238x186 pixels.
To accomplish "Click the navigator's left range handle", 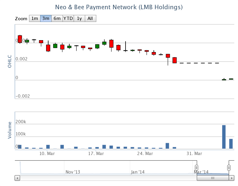I will (196, 168).
